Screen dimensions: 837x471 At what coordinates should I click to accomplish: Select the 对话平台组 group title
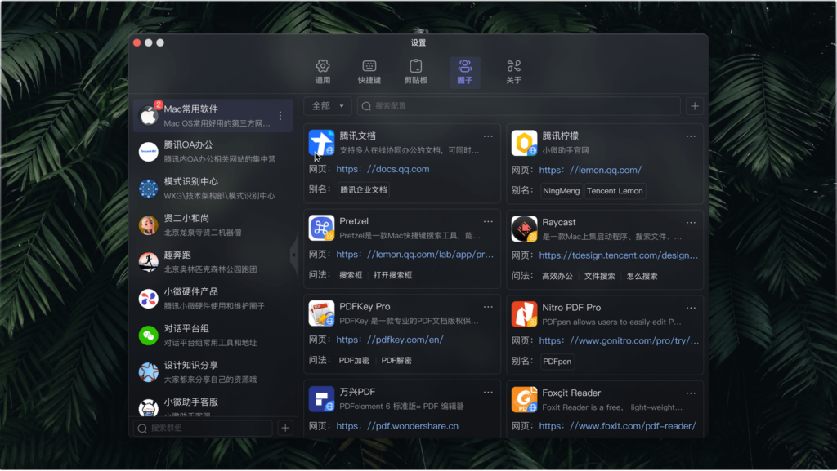186,329
